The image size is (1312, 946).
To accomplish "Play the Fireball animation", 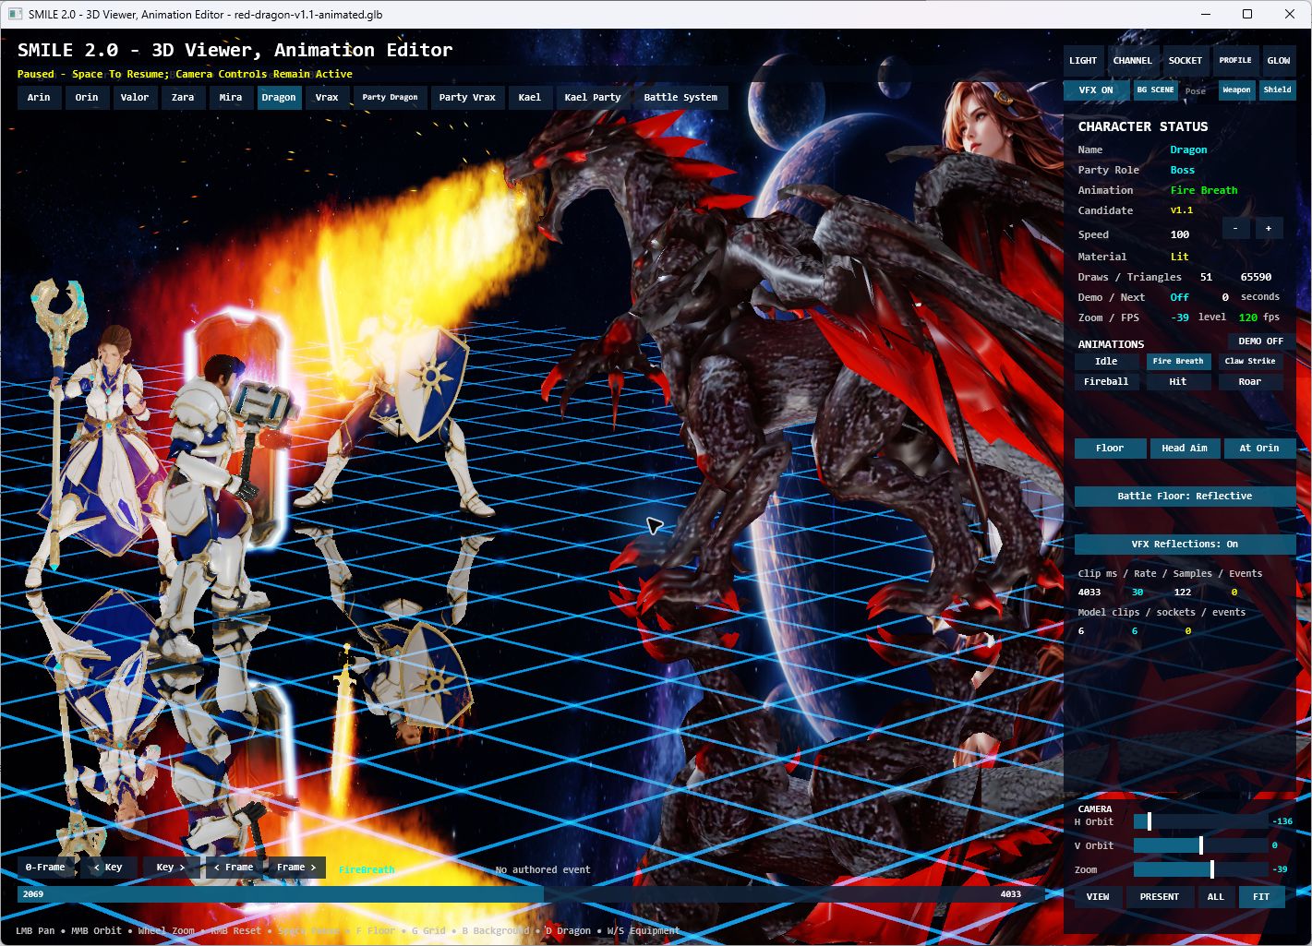I will pos(1106,381).
